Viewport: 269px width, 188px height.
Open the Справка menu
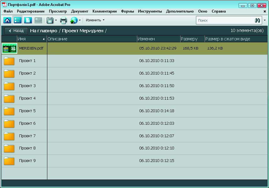[x=219, y=11]
